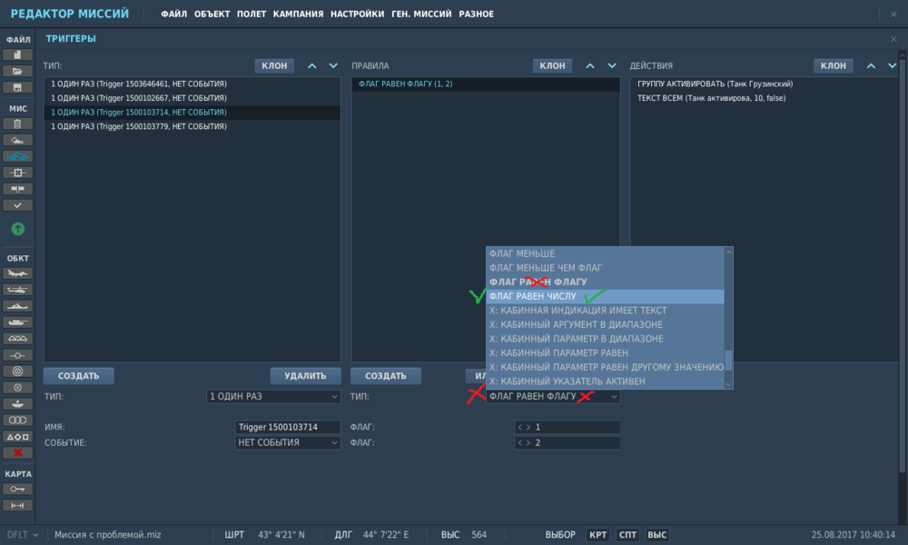Screen dimensions: 908x545
Task: Click the scroll-up arrow of dropdown list
Action: 728,252
